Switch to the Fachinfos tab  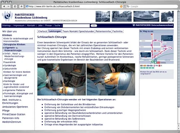pyautogui.click(x=118, y=31)
